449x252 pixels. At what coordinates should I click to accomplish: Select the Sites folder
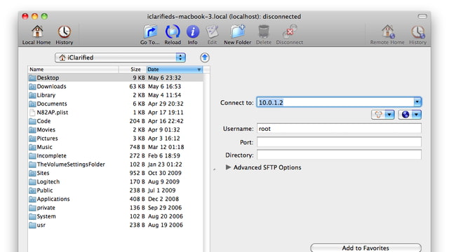(x=115, y=173)
